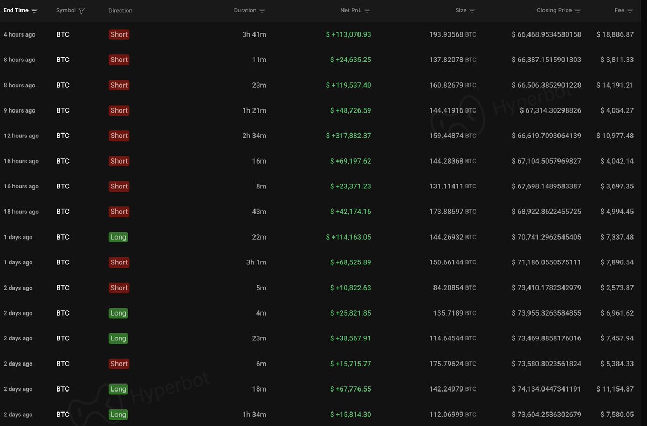Select the Short tag on the 5m row
The width and height of the screenshot is (647, 426).
pos(119,288)
